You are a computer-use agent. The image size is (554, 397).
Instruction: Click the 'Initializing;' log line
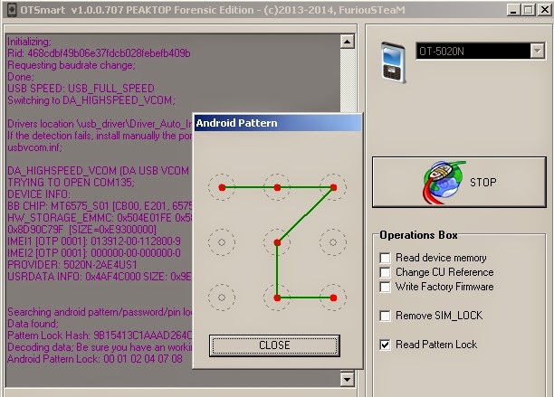coord(29,42)
